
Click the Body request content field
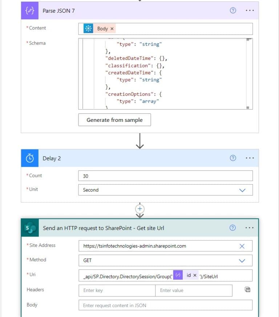(x=165, y=305)
